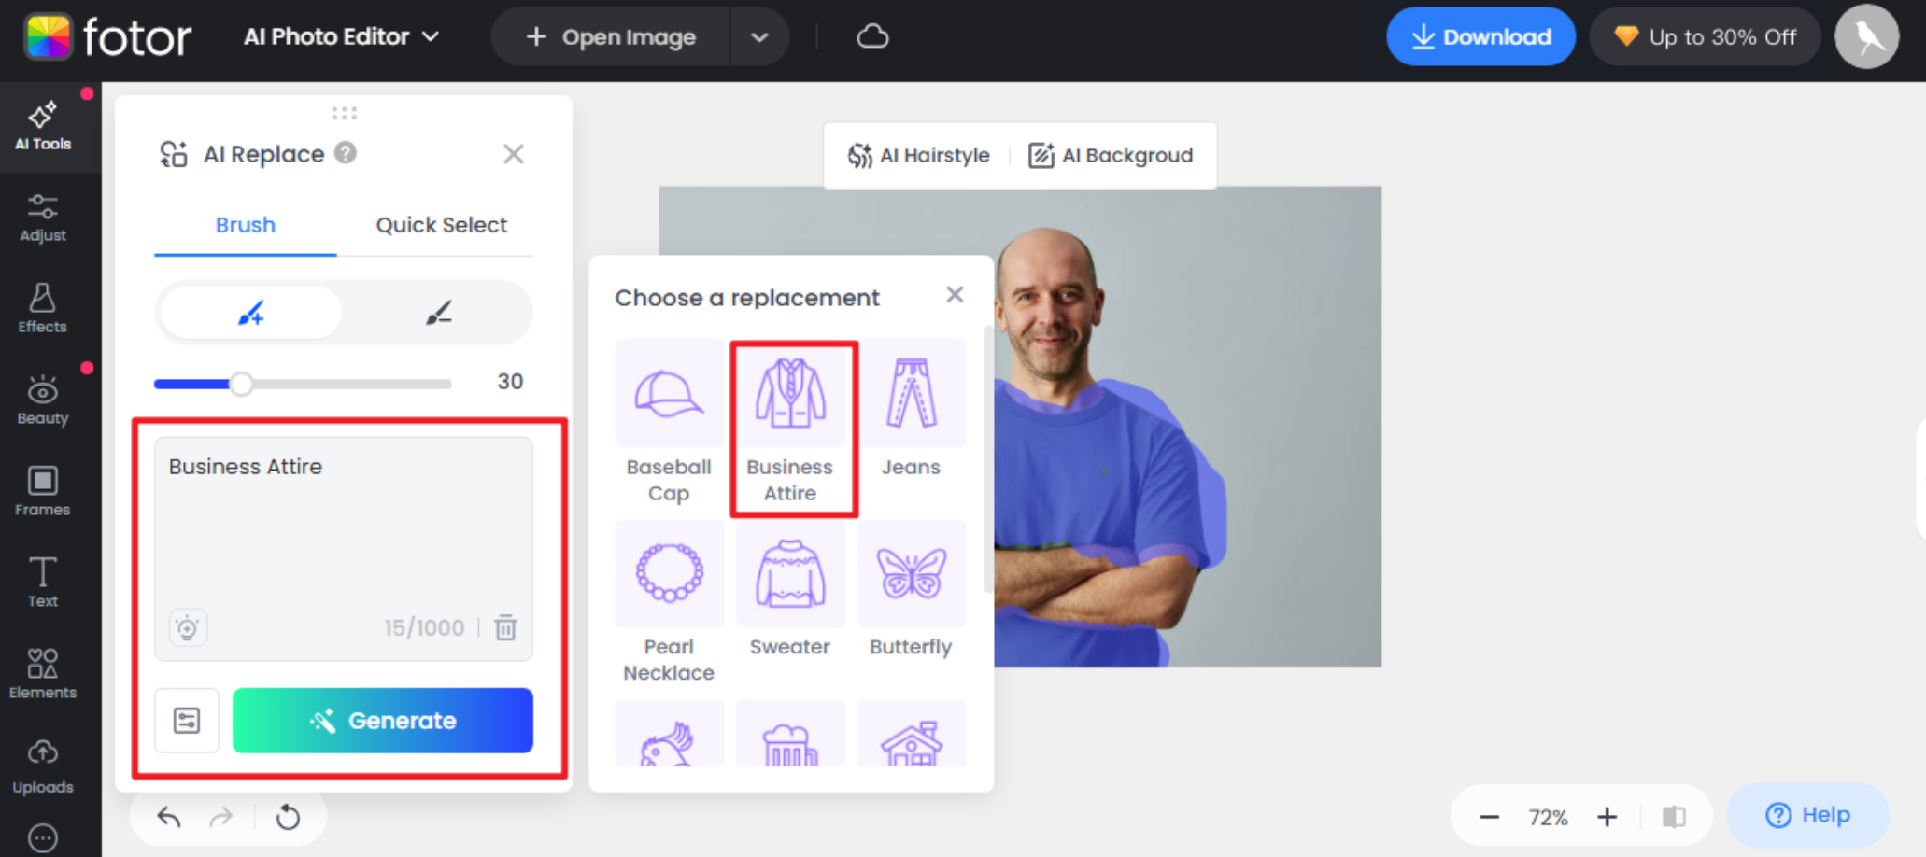This screenshot has width=1926, height=857.
Task: Show more sidebar options
Action: pyautogui.click(x=43, y=837)
